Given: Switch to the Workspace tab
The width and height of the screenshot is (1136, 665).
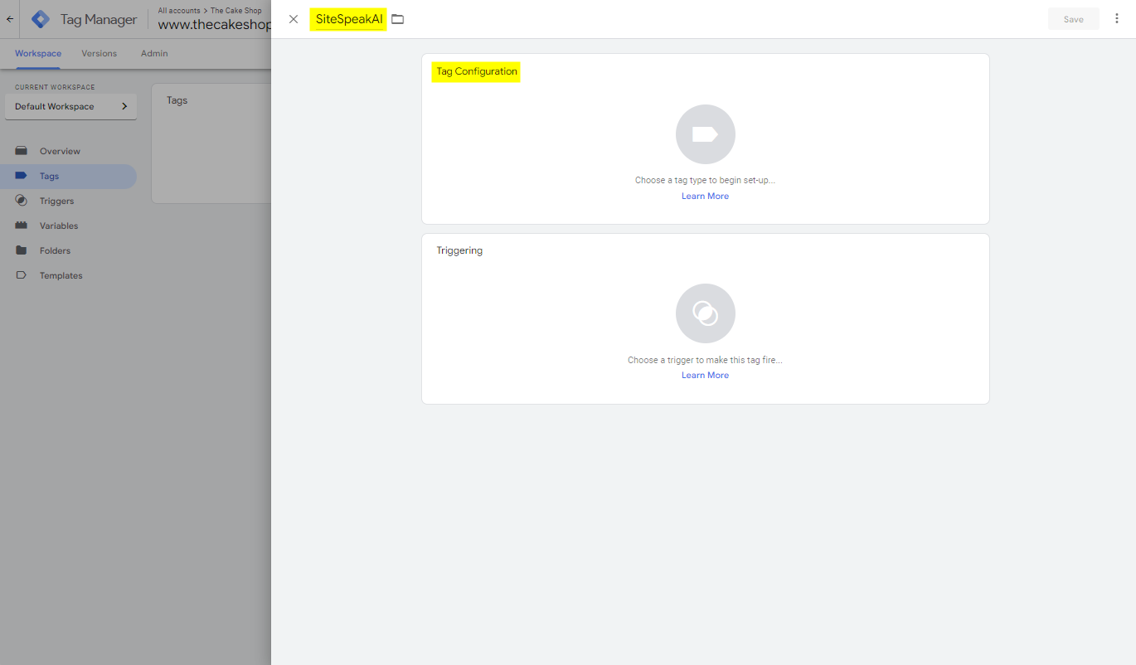Looking at the screenshot, I should coord(38,53).
